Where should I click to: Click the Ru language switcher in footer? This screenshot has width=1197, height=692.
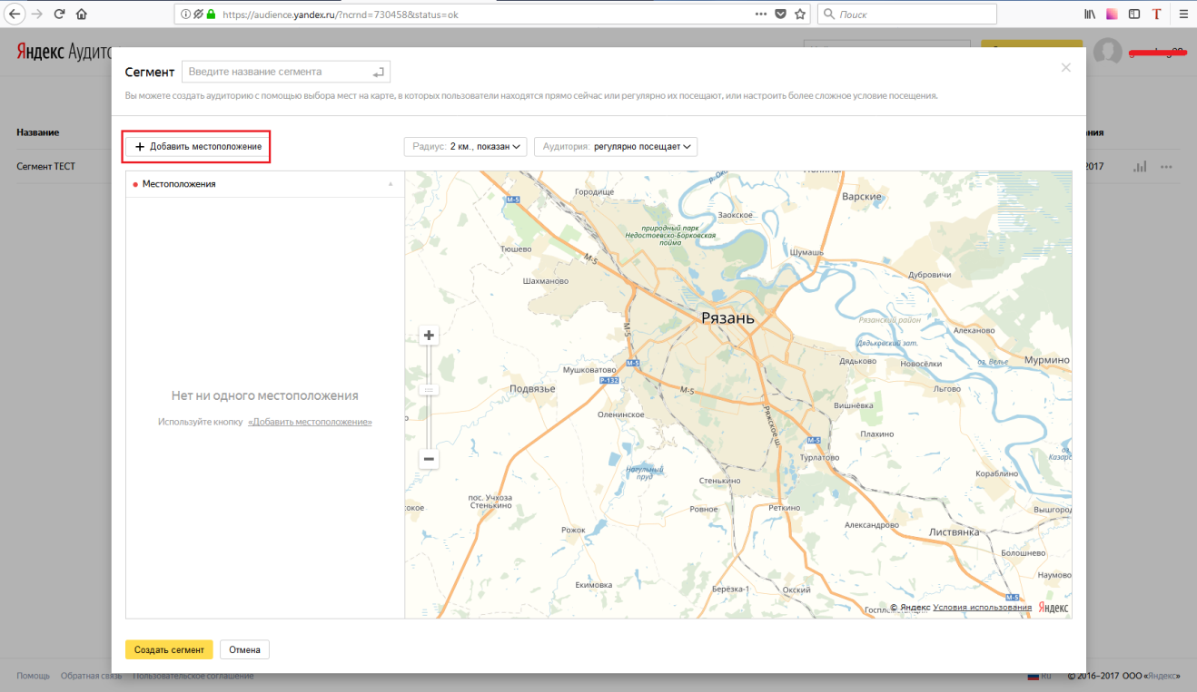point(1039,676)
